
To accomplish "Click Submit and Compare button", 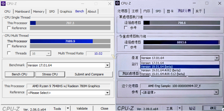I will coord(89,74).
